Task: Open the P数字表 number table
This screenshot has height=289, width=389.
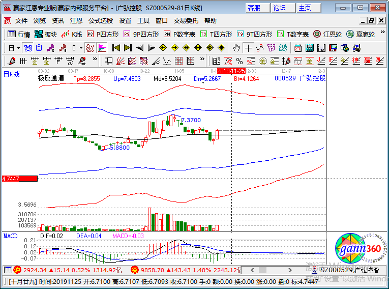Action: coord(179,34)
